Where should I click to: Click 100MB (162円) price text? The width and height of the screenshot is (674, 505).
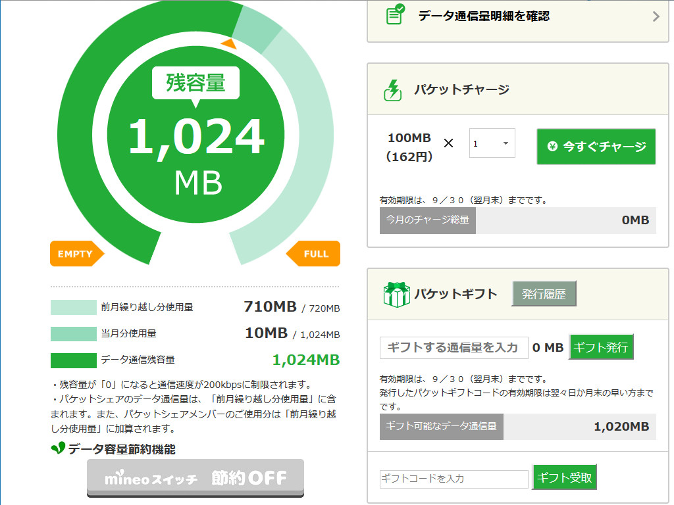coord(409,147)
